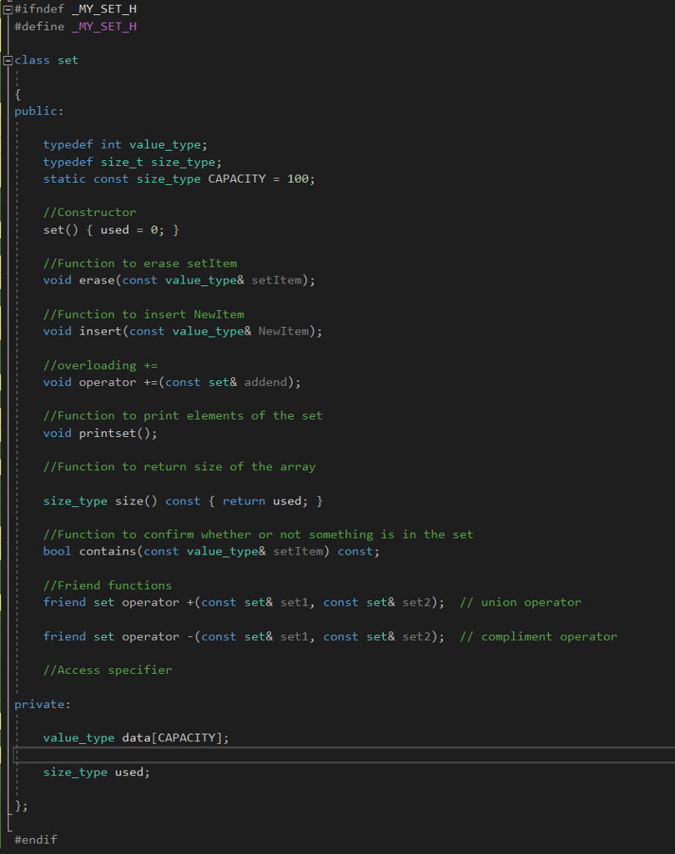Screen dimensions: 675x854
Task: Click the printset function name
Action: point(108,433)
